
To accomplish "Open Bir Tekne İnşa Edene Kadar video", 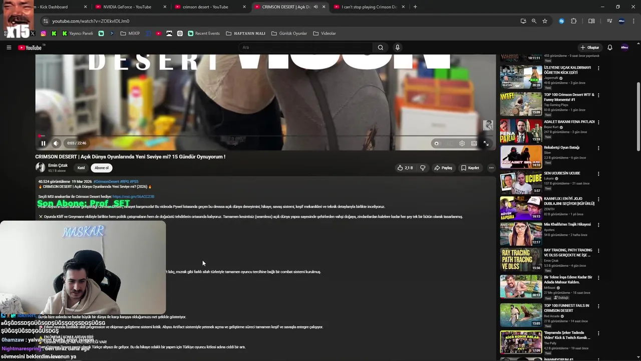I will click(x=521, y=286).
